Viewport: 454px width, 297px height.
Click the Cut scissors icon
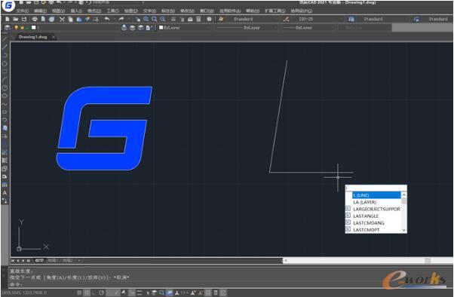pyautogui.click(x=62, y=19)
